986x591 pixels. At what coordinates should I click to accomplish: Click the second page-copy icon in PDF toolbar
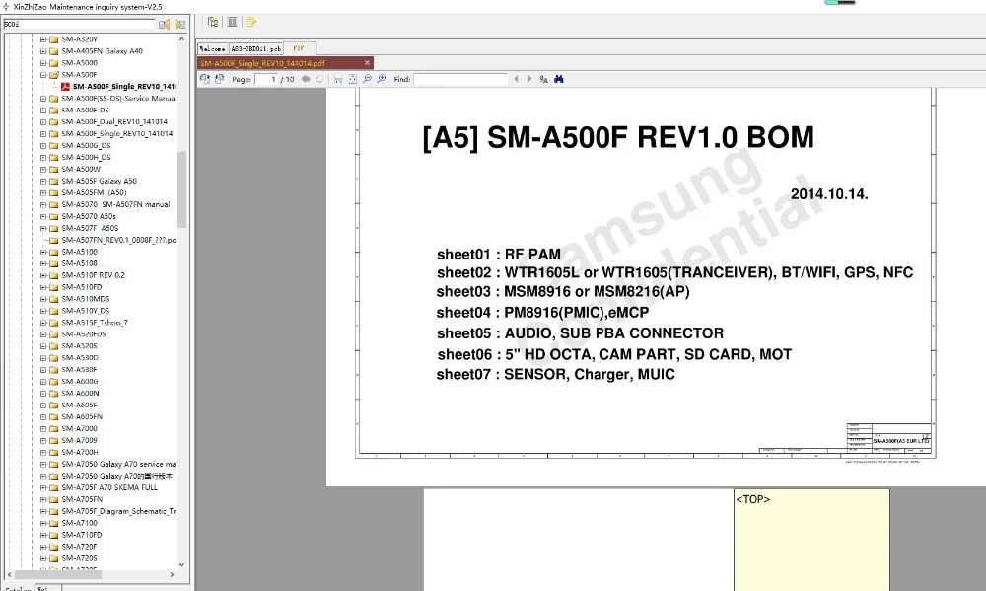point(220,79)
